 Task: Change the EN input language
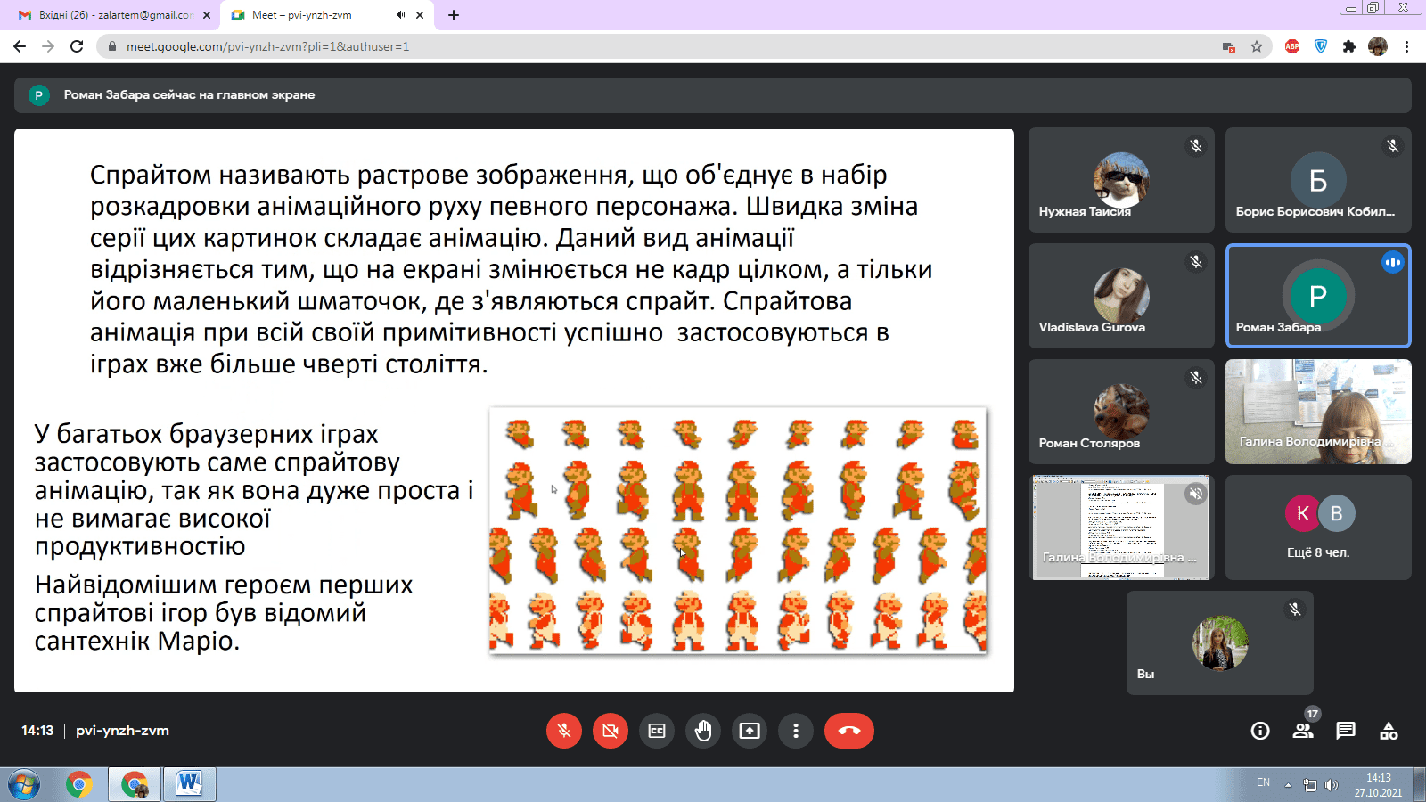pyautogui.click(x=1263, y=782)
